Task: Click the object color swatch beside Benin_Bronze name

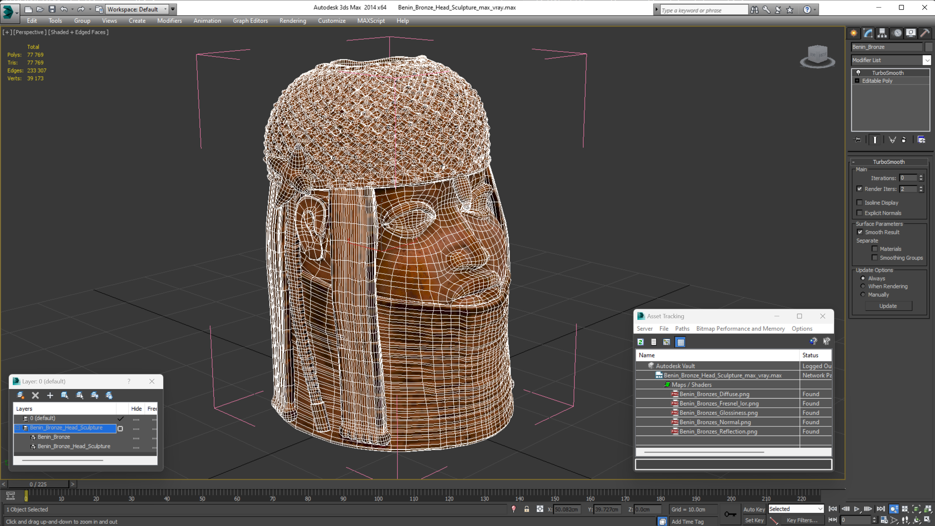Action: click(928, 47)
